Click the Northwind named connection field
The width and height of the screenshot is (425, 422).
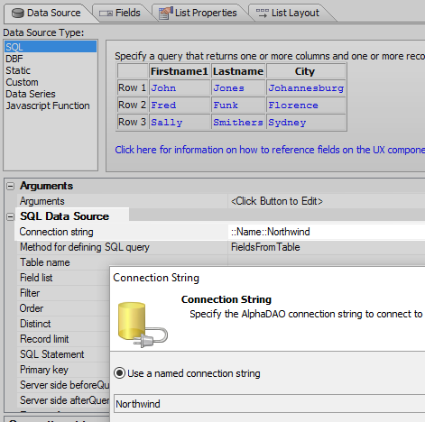tap(270, 404)
